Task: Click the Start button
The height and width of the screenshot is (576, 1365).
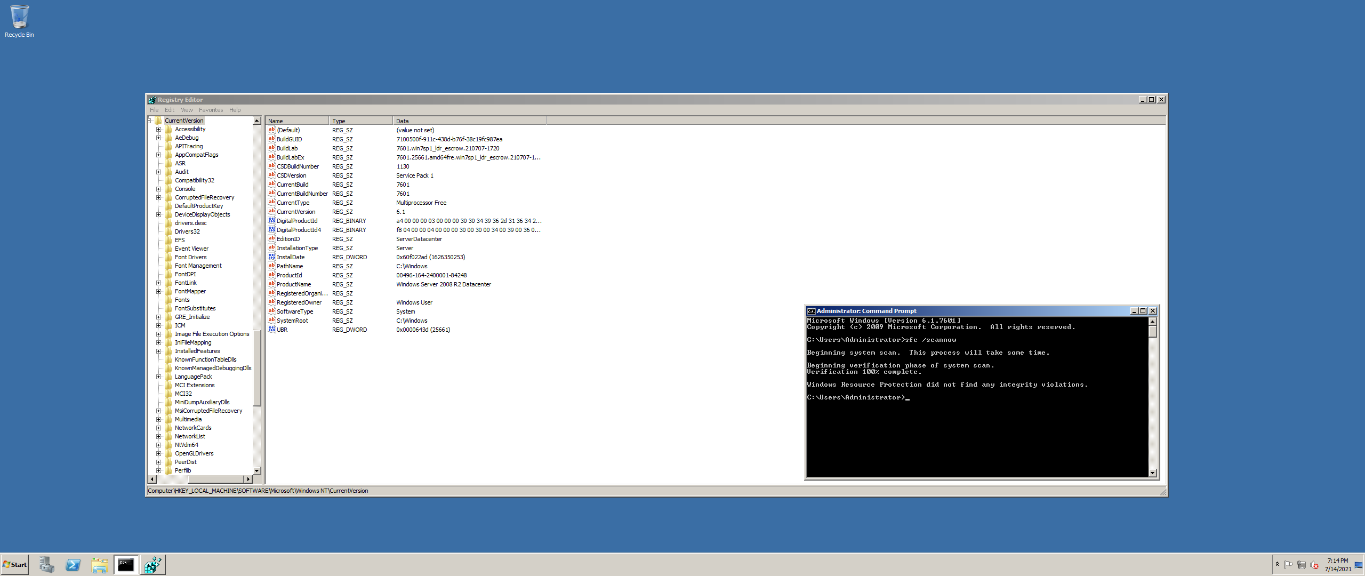Action: pyautogui.click(x=15, y=565)
